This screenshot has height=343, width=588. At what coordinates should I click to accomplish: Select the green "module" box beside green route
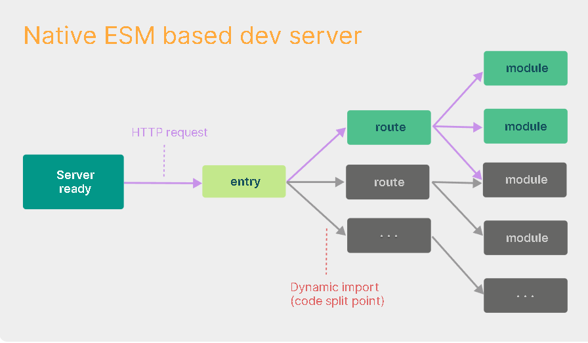click(526, 127)
